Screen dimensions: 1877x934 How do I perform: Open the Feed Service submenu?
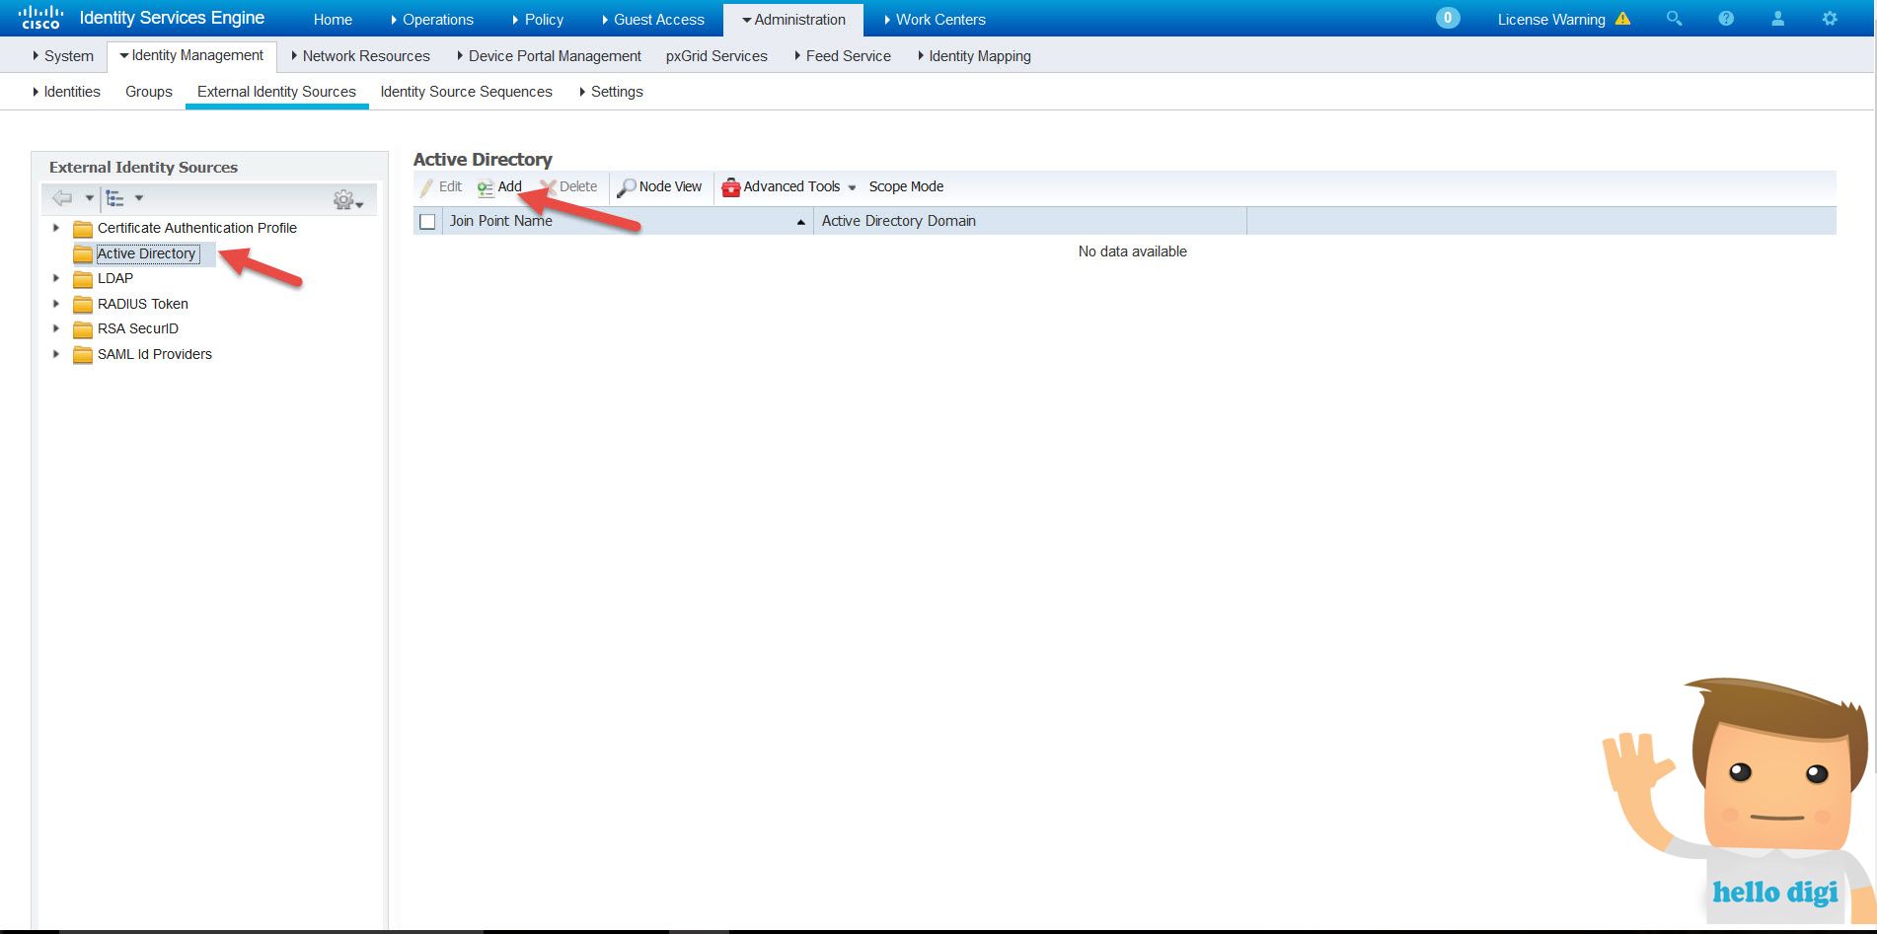(x=843, y=56)
